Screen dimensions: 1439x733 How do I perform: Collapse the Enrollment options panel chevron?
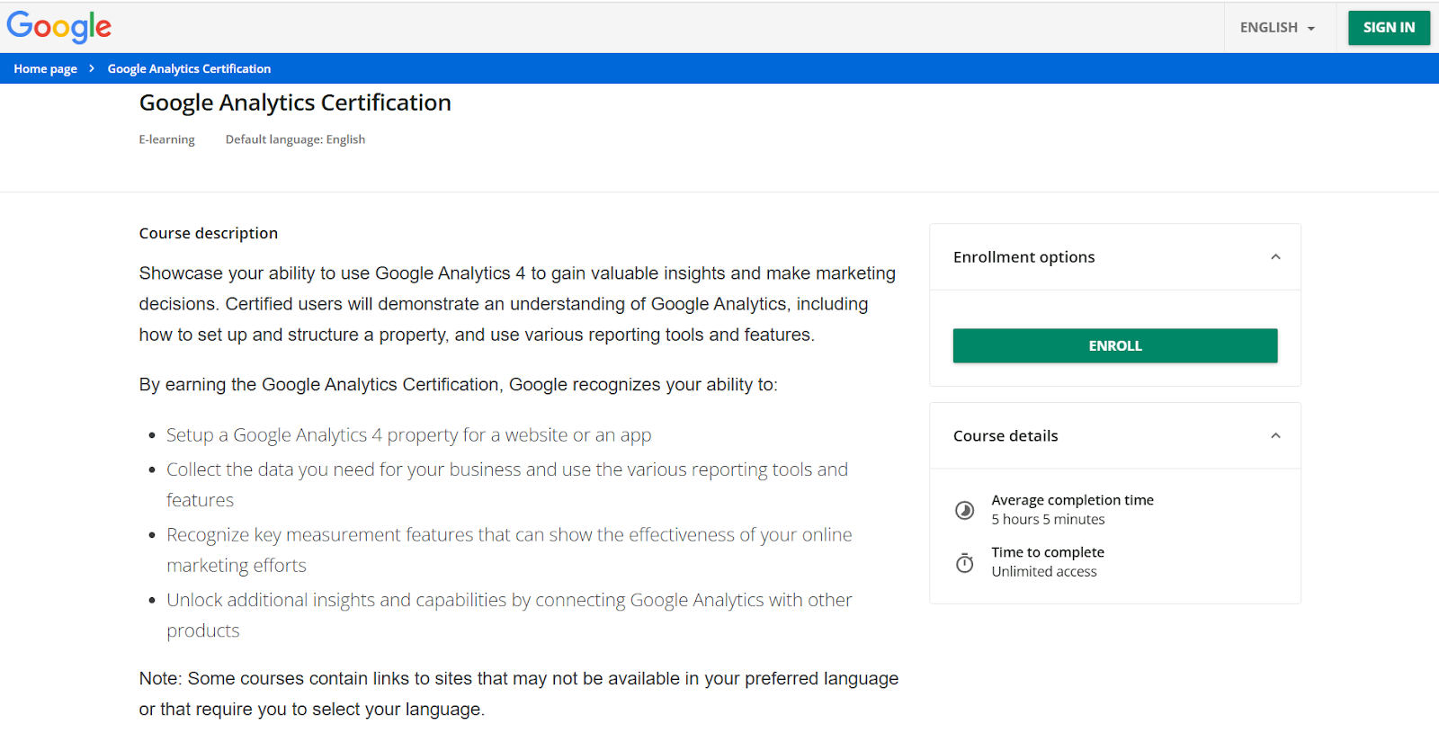[1275, 257]
